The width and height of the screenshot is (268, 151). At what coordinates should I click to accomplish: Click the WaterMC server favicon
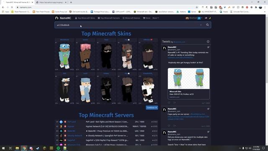(61, 131)
